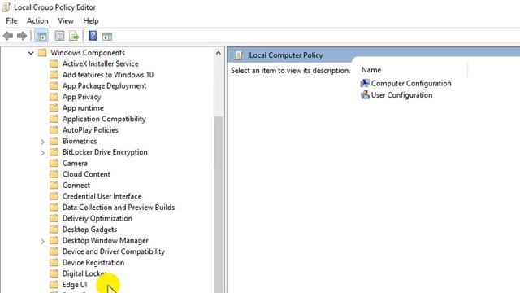Click the Windows Components label
520x293 pixels.
coord(88,52)
